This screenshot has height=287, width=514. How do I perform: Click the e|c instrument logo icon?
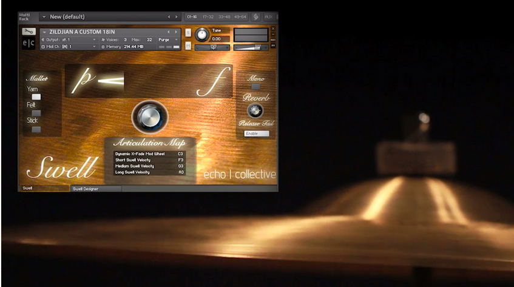(x=29, y=43)
